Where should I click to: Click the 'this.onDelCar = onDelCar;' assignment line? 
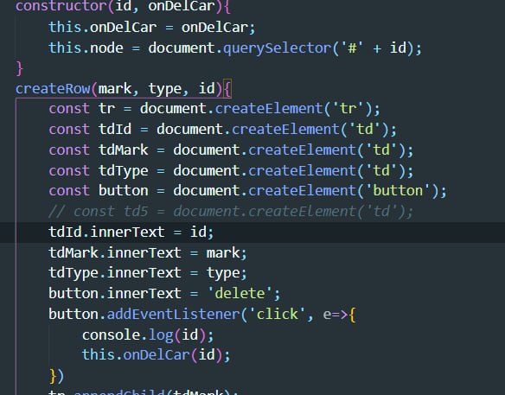coord(152,28)
